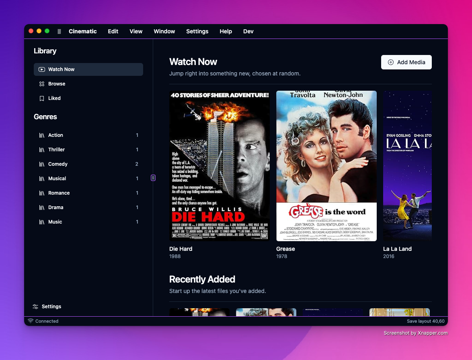
Task: Click the Comedy genre library icon
Action: [42, 164]
